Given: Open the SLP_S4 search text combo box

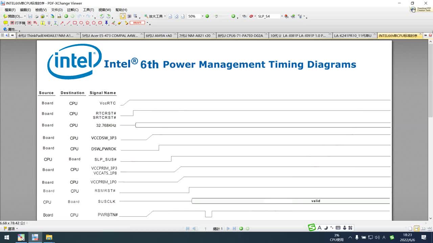Looking at the screenshot, I should [x=270, y=16].
